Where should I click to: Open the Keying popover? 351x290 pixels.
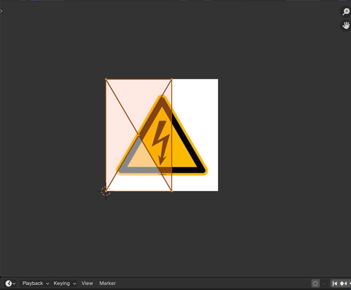[64, 283]
